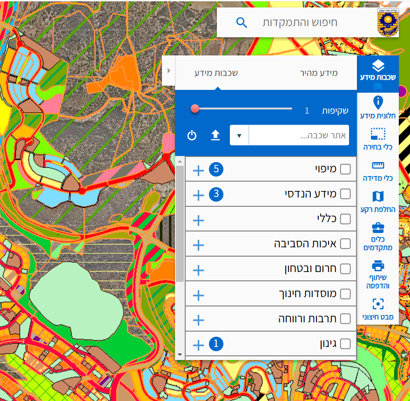The image size is (410, 401).
Task: Open החלפת רקע background switcher
Action: click(378, 202)
